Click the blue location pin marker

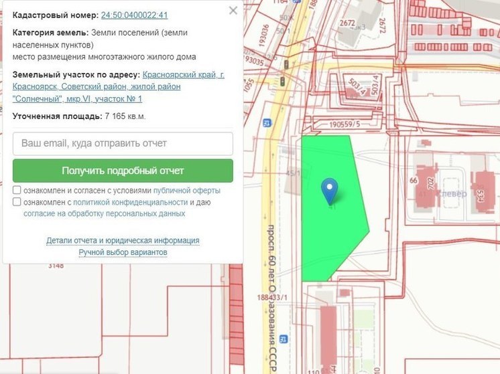coord(329,190)
